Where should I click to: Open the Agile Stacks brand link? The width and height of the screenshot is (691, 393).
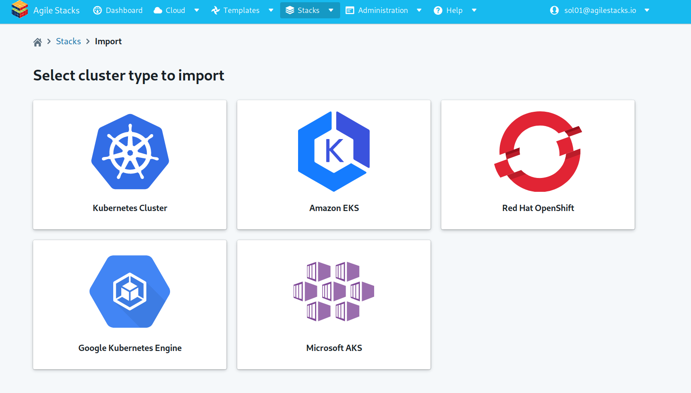click(x=56, y=10)
